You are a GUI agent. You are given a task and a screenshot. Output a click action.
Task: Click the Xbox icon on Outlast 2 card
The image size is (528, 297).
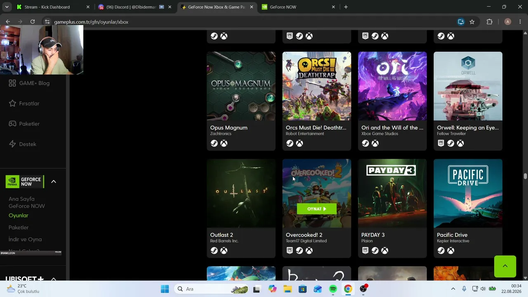tap(224, 250)
